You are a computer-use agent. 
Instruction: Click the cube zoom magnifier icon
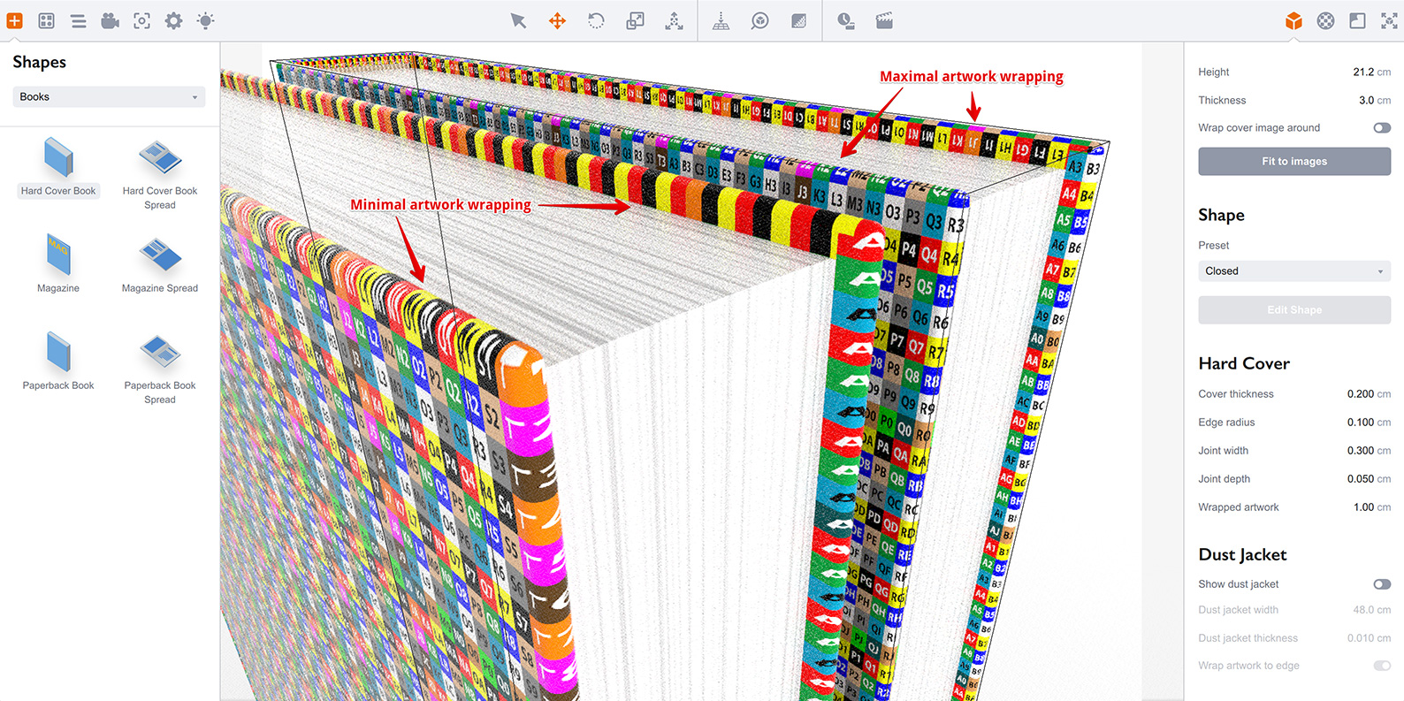coord(760,20)
